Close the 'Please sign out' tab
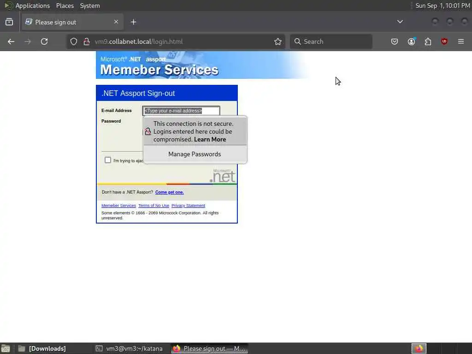 116,22
